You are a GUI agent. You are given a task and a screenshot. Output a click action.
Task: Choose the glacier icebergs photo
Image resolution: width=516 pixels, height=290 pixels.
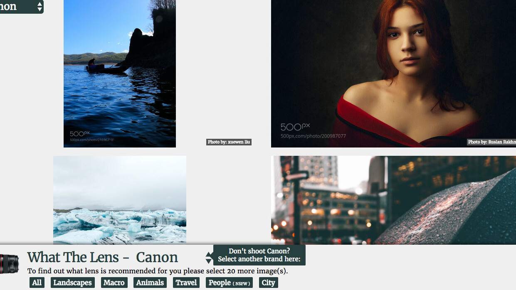pos(120,200)
